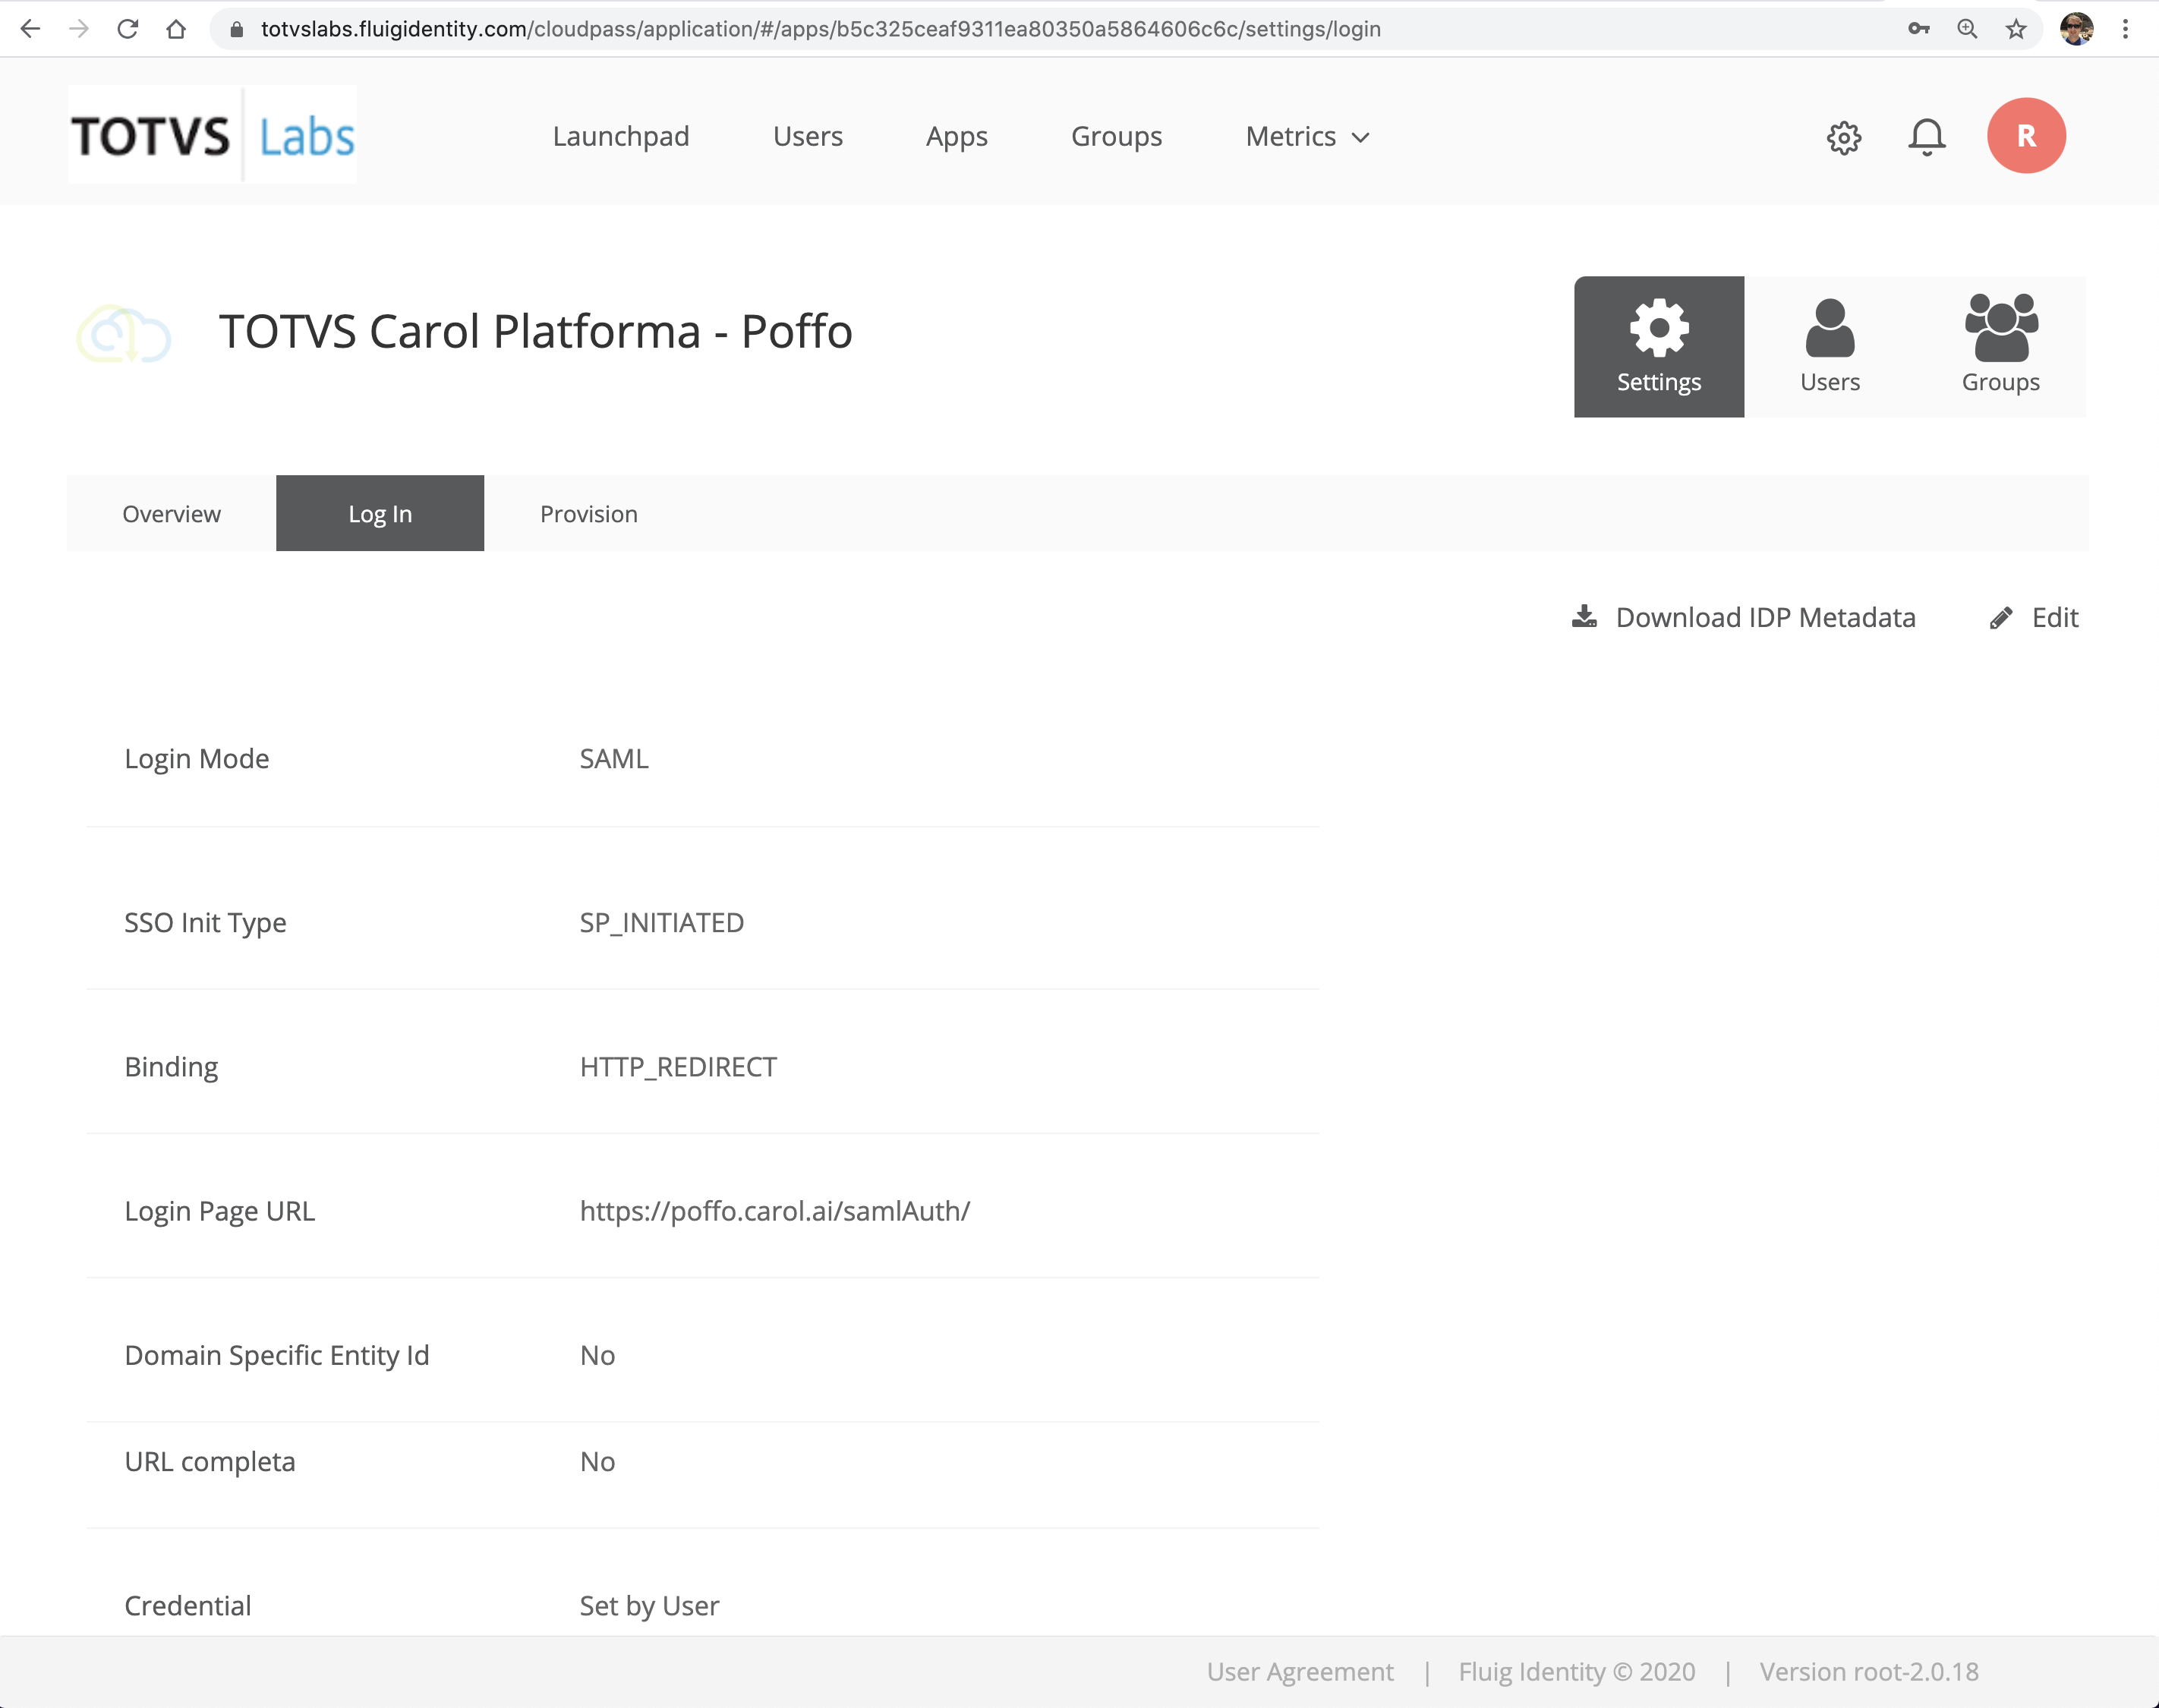Click the SP_INITIATED value

(x=661, y=922)
